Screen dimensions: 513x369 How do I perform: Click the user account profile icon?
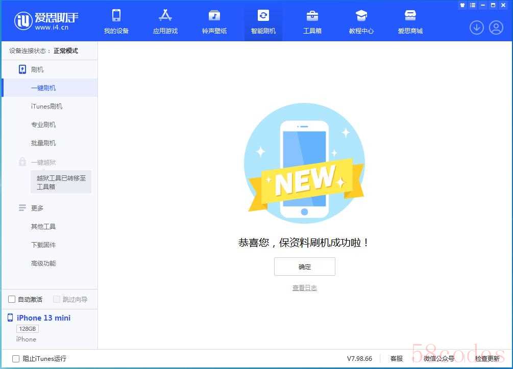click(x=496, y=28)
